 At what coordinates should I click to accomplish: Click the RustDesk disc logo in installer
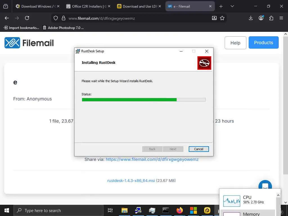[204, 63]
